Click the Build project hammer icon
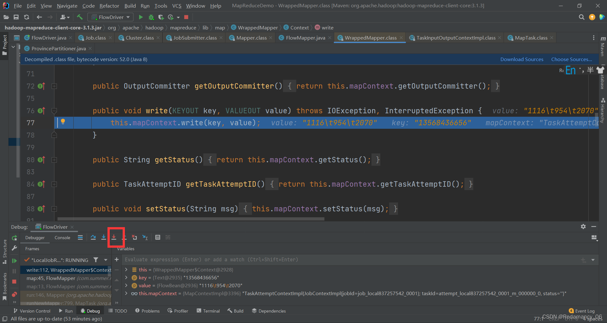This screenshot has width=607, height=323. (80, 17)
